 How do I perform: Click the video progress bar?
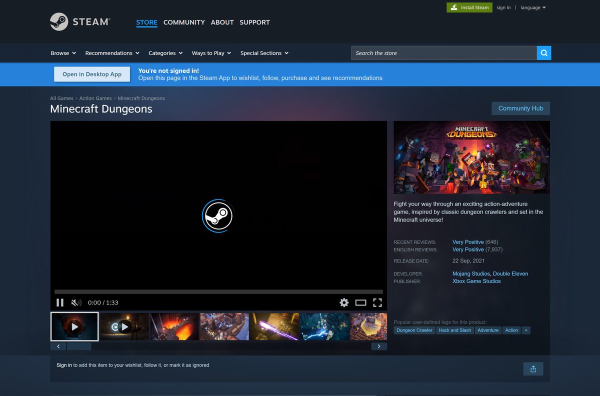point(218,291)
